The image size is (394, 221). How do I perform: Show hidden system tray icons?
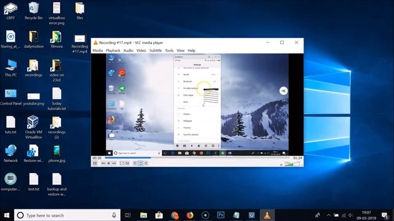pos(328,215)
